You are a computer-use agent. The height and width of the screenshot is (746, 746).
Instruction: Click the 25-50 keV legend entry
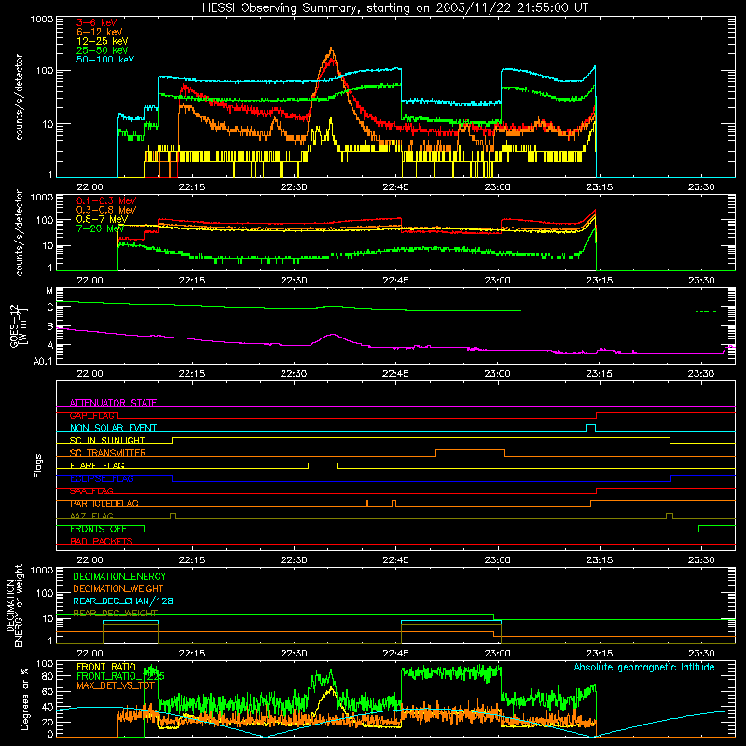pos(103,50)
